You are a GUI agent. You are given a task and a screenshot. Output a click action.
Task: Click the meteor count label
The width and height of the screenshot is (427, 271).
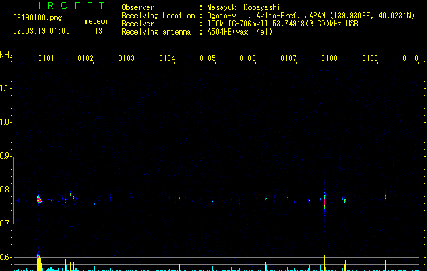(x=96, y=21)
